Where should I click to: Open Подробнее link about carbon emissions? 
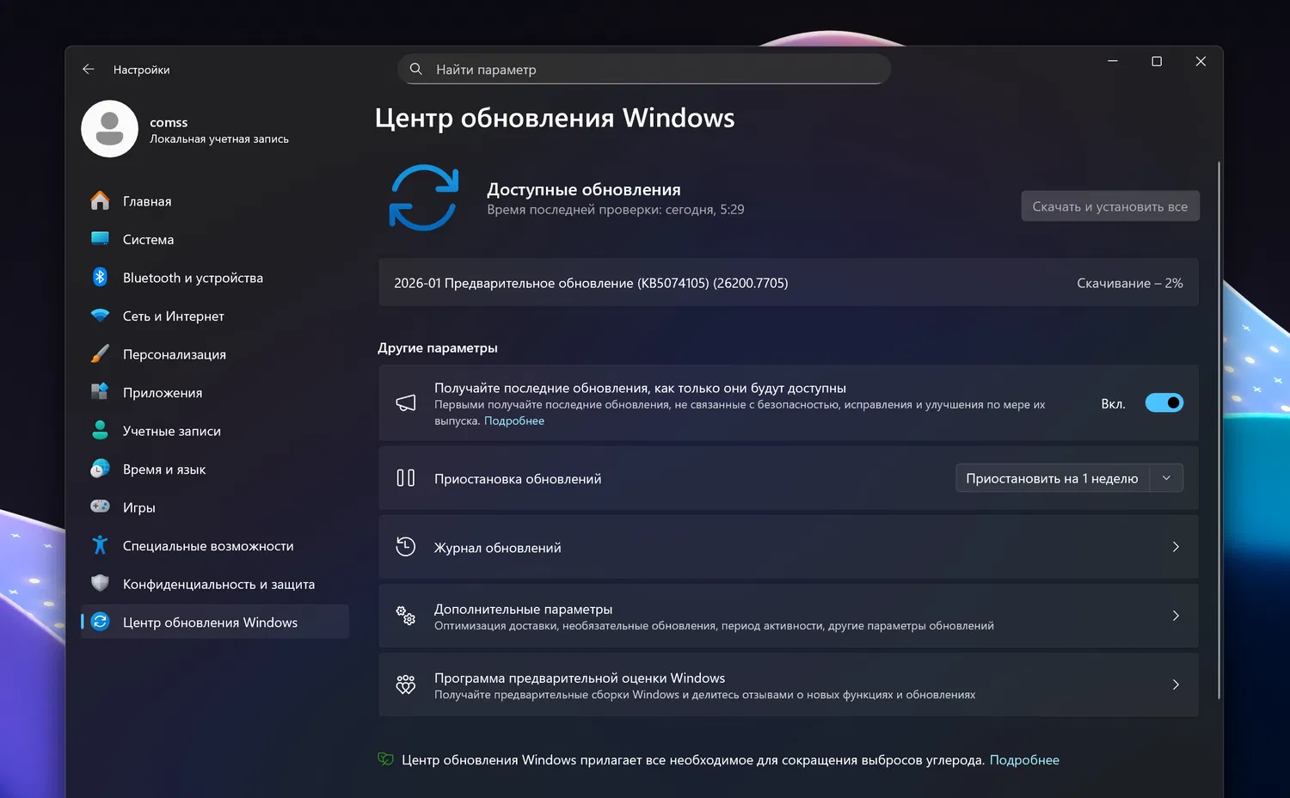[x=1024, y=760]
